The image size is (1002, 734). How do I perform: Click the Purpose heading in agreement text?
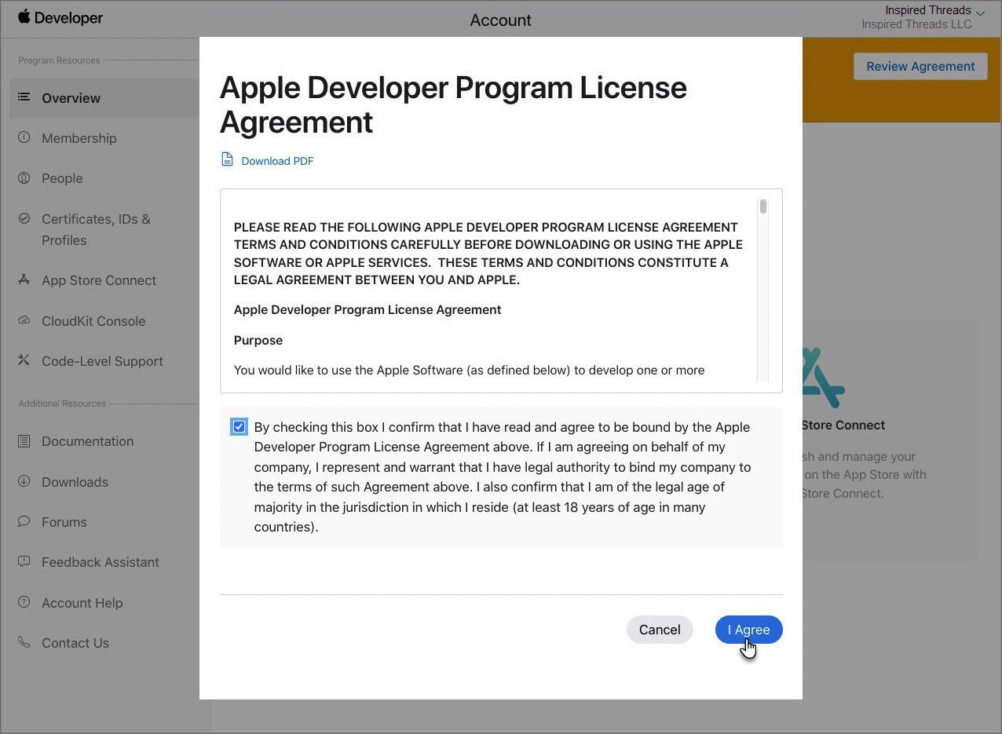point(258,340)
